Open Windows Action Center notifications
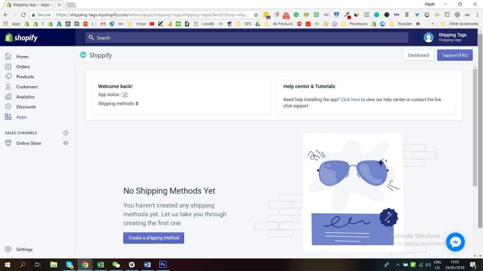Image resolution: width=483 pixels, height=271 pixels. (x=473, y=265)
